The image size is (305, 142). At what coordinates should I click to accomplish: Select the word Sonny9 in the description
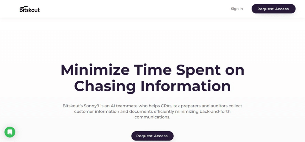coord(92,106)
